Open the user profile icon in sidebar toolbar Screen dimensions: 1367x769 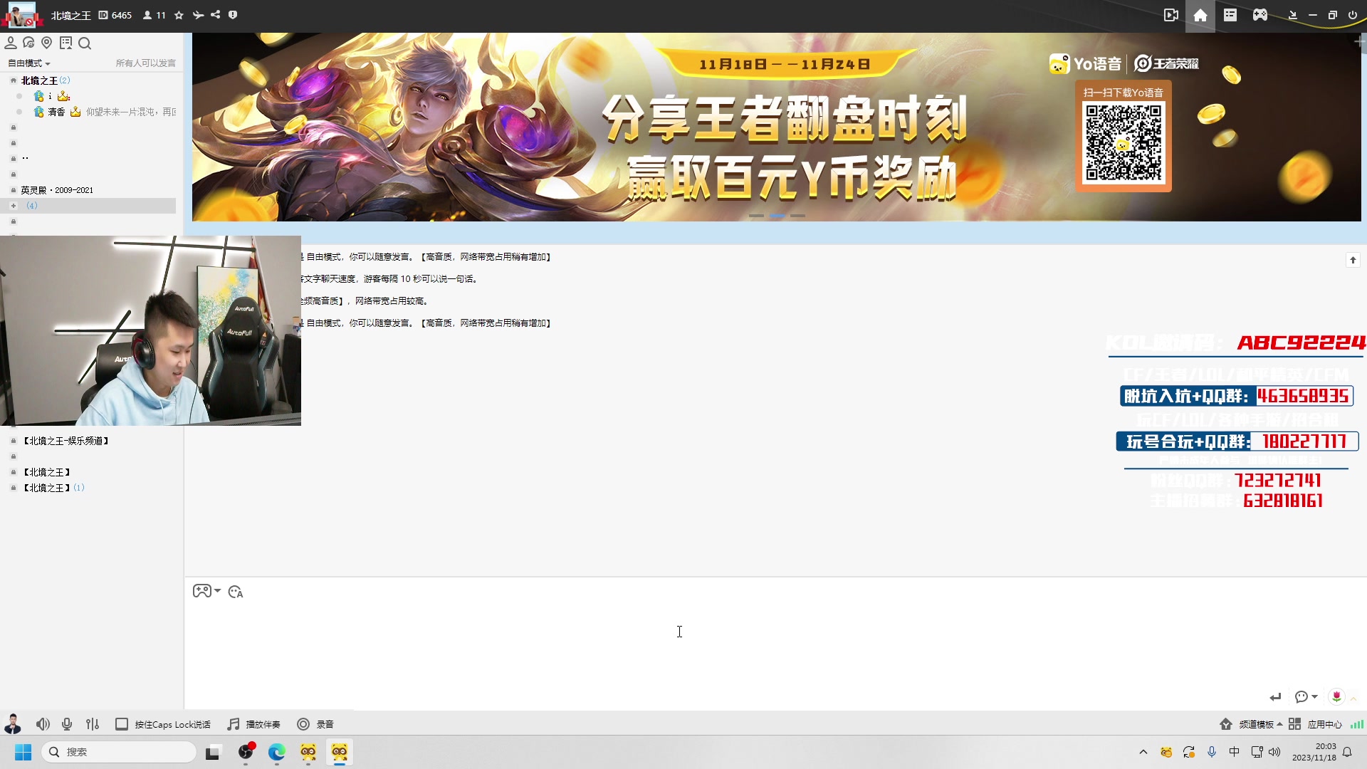[11, 43]
